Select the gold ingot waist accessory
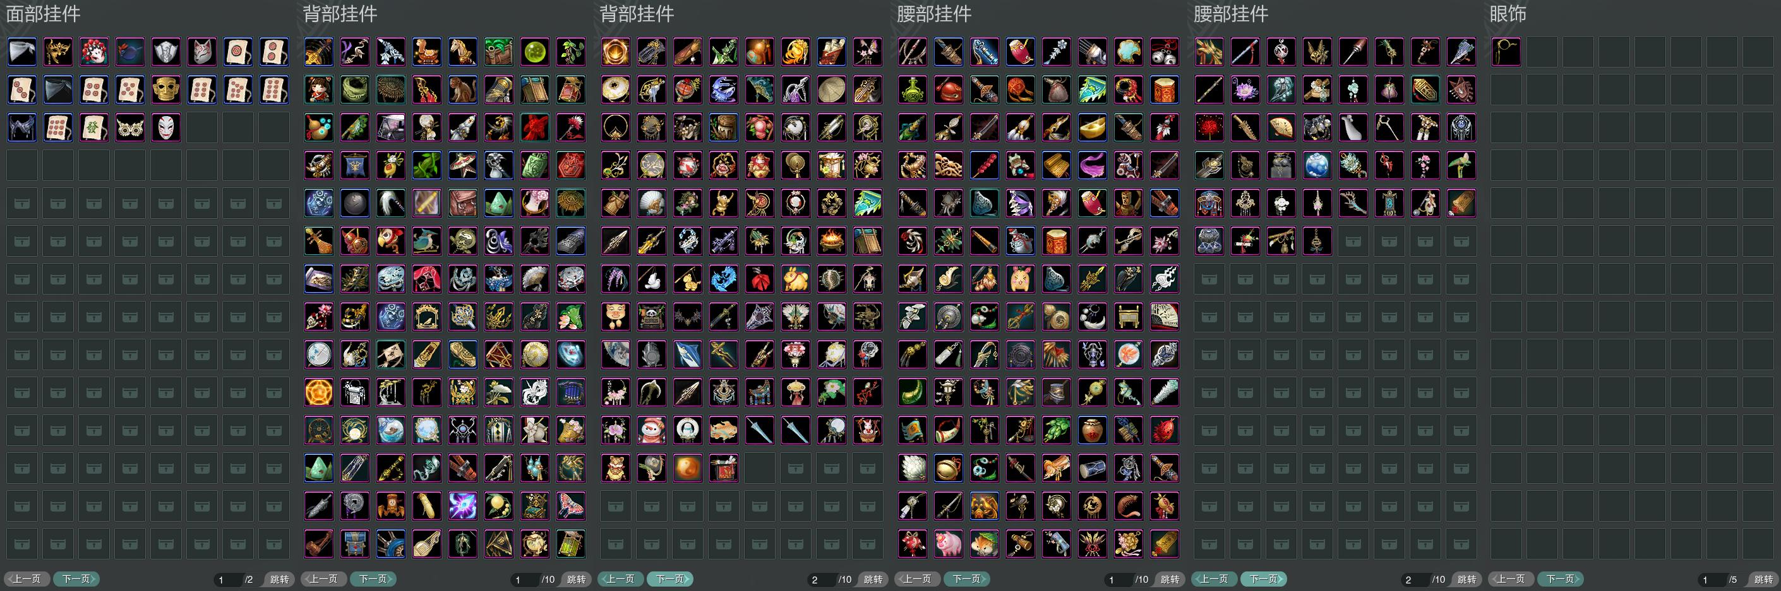The width and height of the screenshot is (1781, 591). pyautogui.click(x=1093, y=128)
